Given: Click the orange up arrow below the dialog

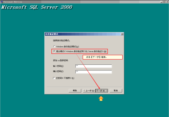Looking at the screenshot, I should point(101,98).
